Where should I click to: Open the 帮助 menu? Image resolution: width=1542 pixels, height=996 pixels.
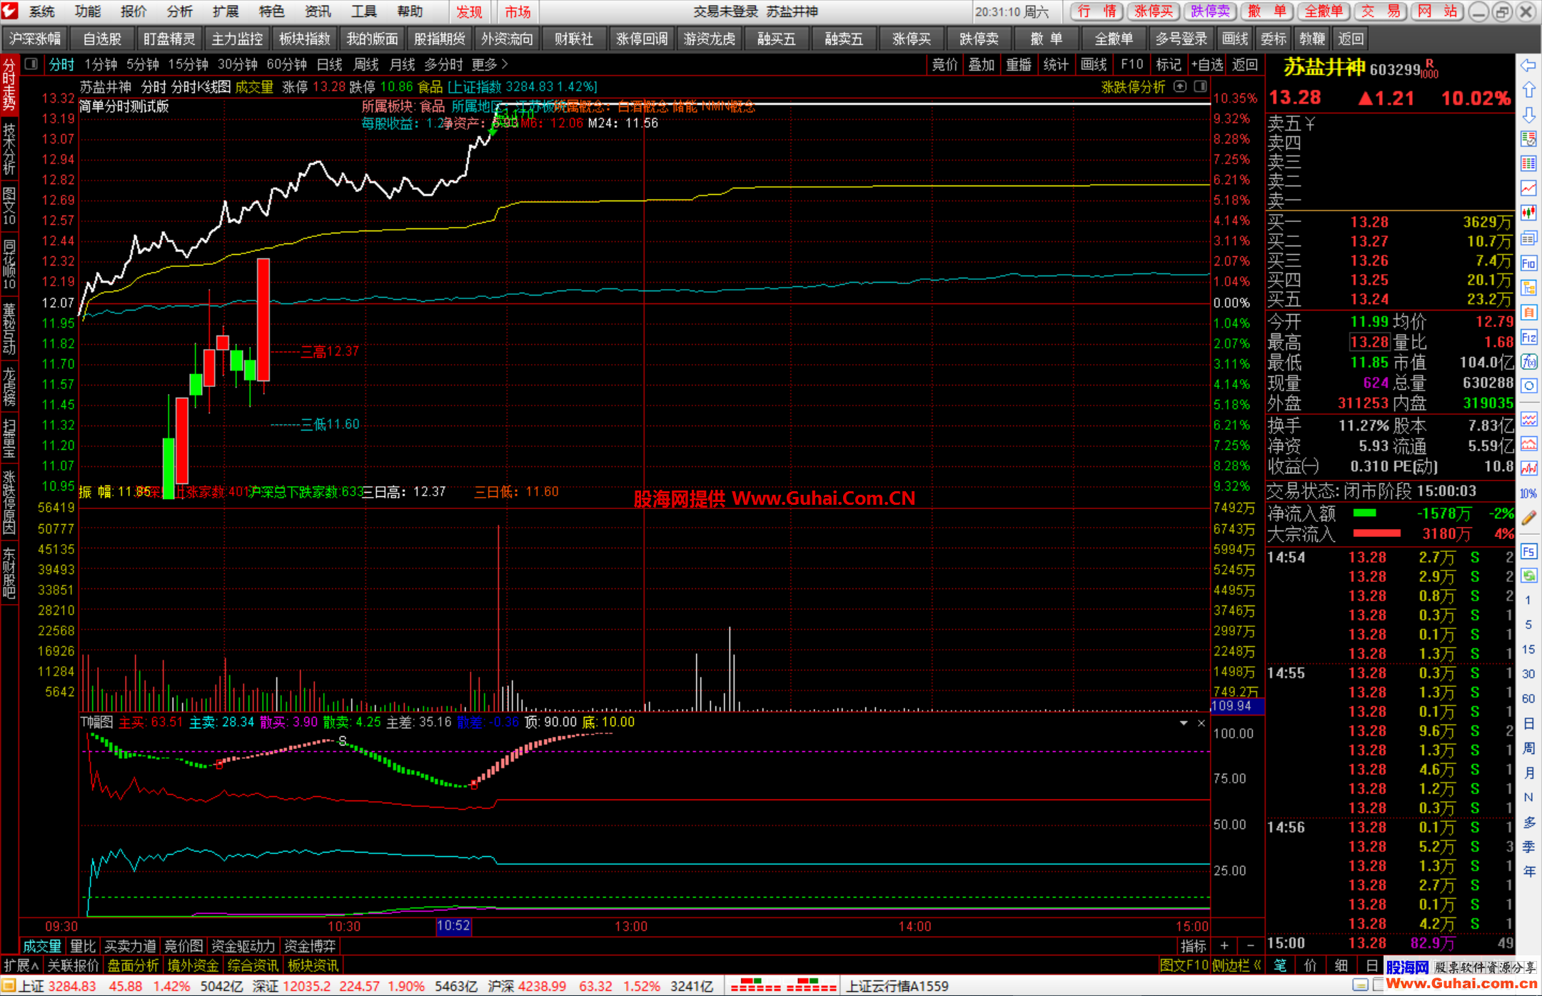410,11
